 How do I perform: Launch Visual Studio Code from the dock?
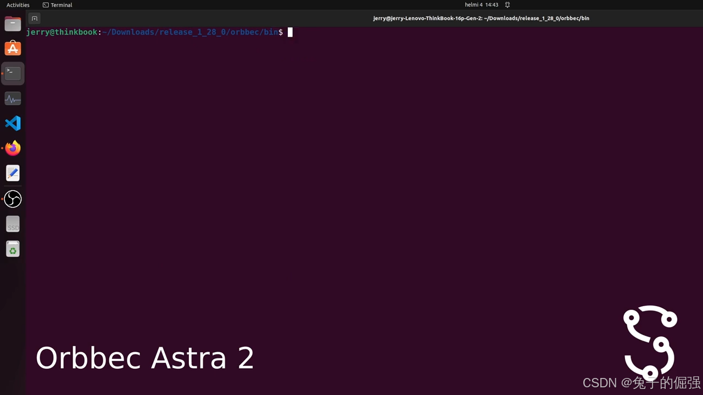click(13, 123)
